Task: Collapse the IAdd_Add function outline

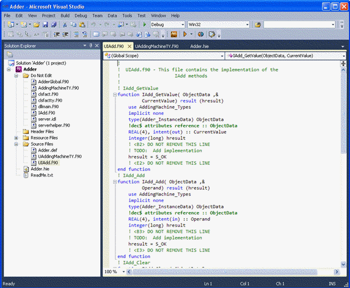Action: click(x=115, y=182)
